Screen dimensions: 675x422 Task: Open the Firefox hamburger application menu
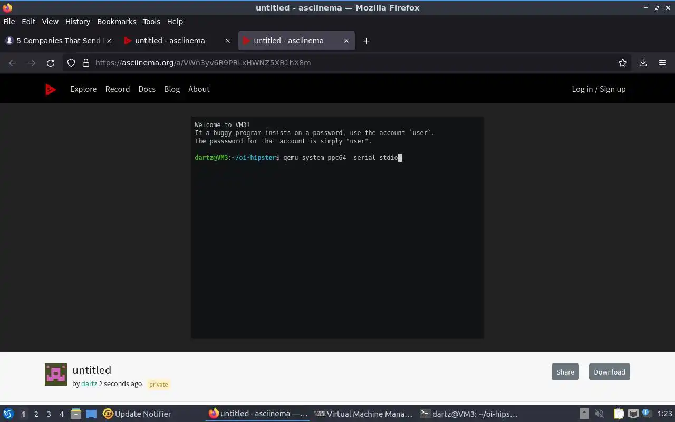coord(662,63)
